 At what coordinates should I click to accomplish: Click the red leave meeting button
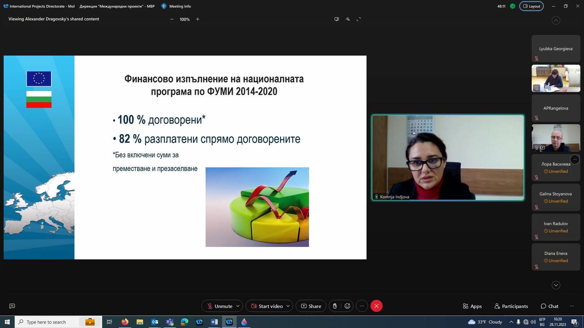pos(376,306)
